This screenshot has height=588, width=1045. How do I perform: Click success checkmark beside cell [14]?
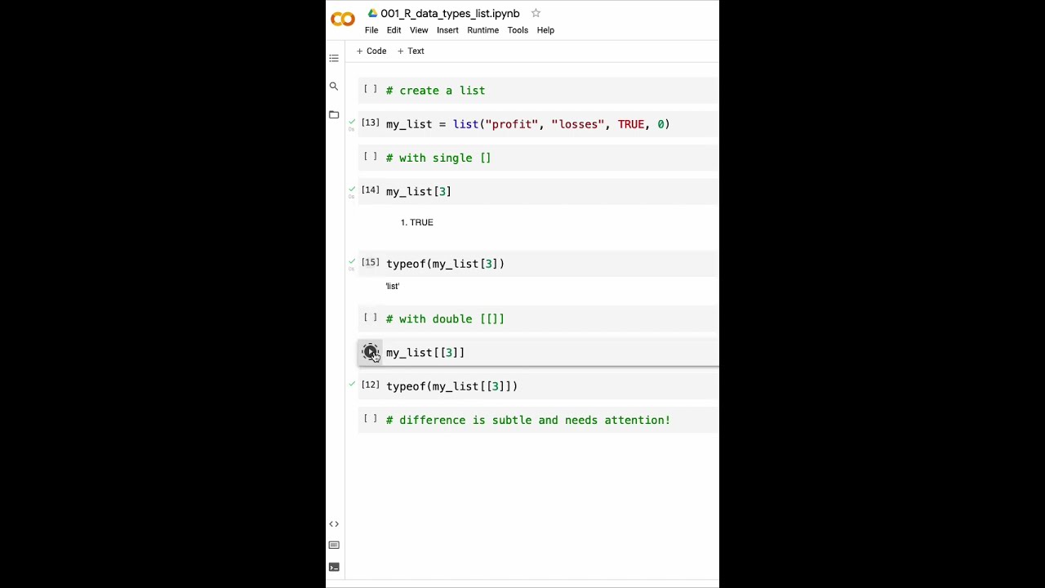[x=352, y=189]
